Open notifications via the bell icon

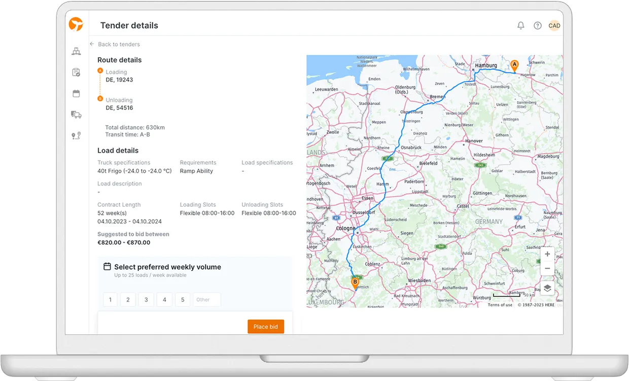point(520,25)
